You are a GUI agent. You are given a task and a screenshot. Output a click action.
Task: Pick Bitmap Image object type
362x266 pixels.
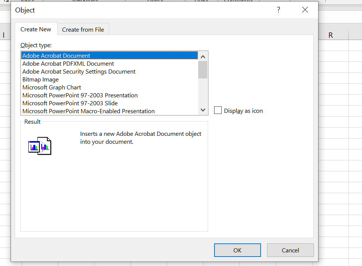(x=40, y=80)
